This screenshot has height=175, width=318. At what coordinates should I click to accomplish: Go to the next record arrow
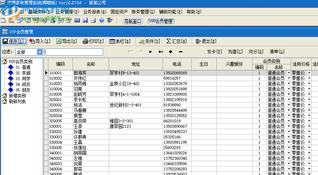[x=150, y=52]
